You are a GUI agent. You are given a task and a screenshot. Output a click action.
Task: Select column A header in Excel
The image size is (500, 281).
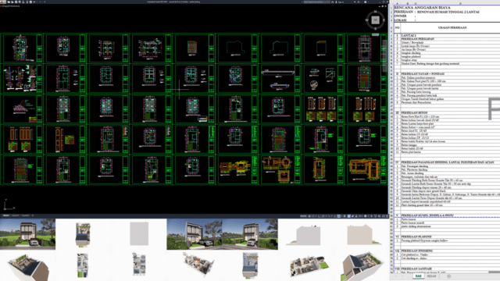click(398, 3)
